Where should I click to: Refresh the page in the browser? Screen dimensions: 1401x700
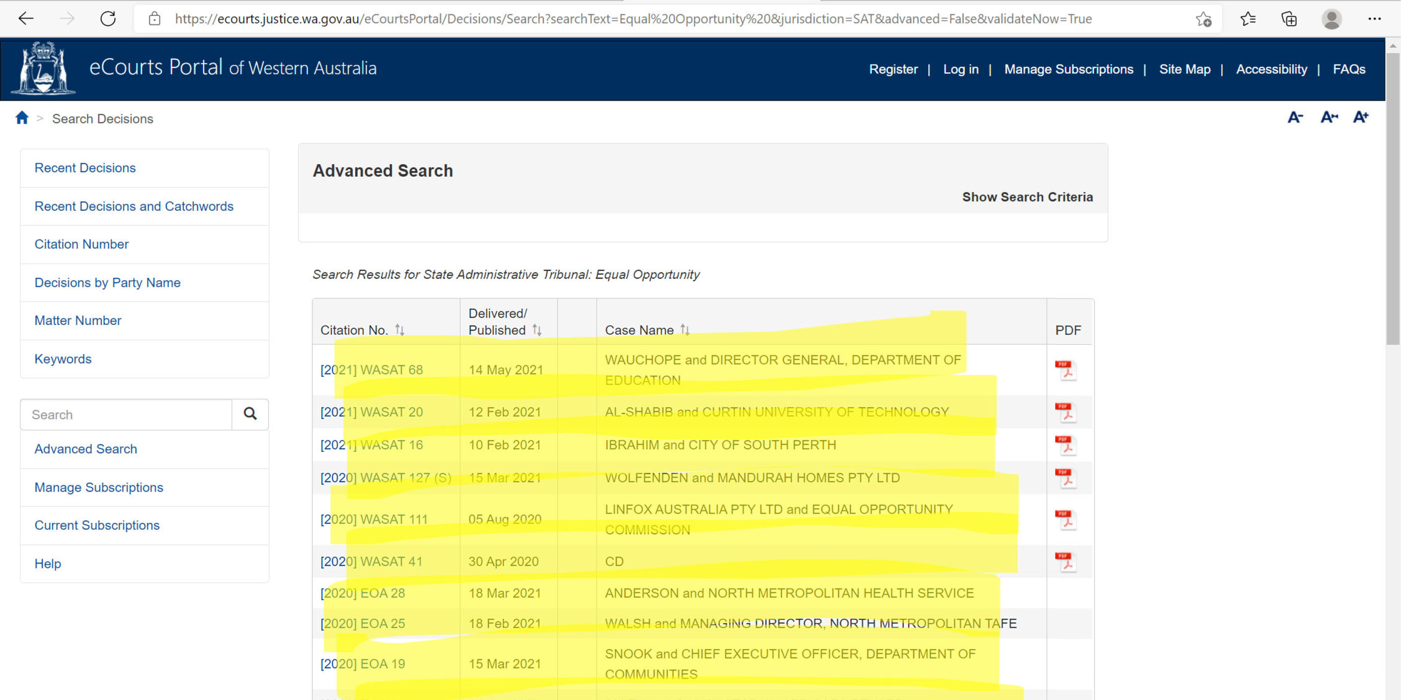click(x=108, y=19)
